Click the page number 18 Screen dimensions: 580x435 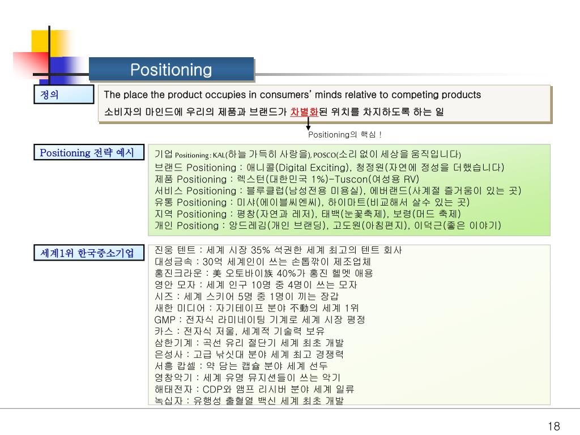click(554, 426)
